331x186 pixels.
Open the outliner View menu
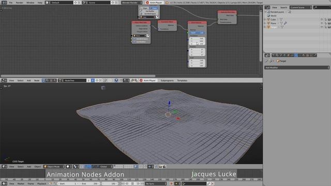275,7
